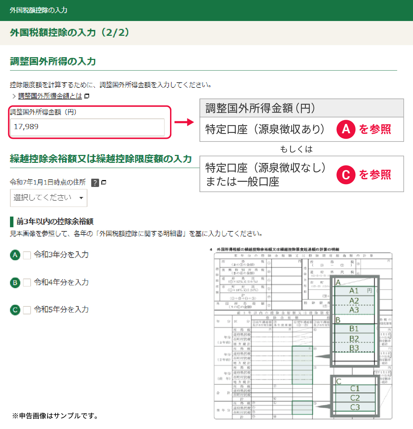The width and height of the screenshot is (413, 429).
Task: Click the 外国税額控除の入力 title in green header
Action: pos(39,10)
